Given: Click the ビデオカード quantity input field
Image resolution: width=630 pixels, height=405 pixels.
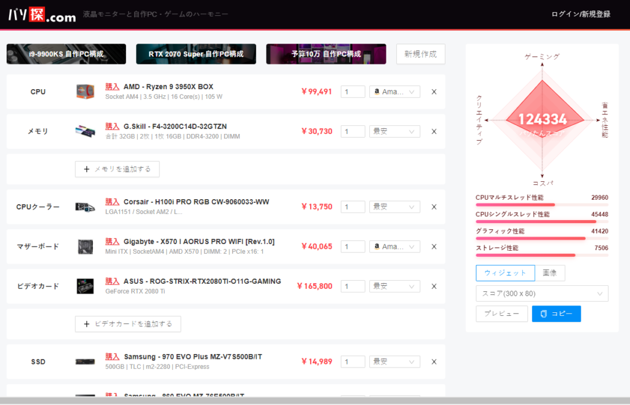Looking at the screenshot, I should (x=353, y=286).
